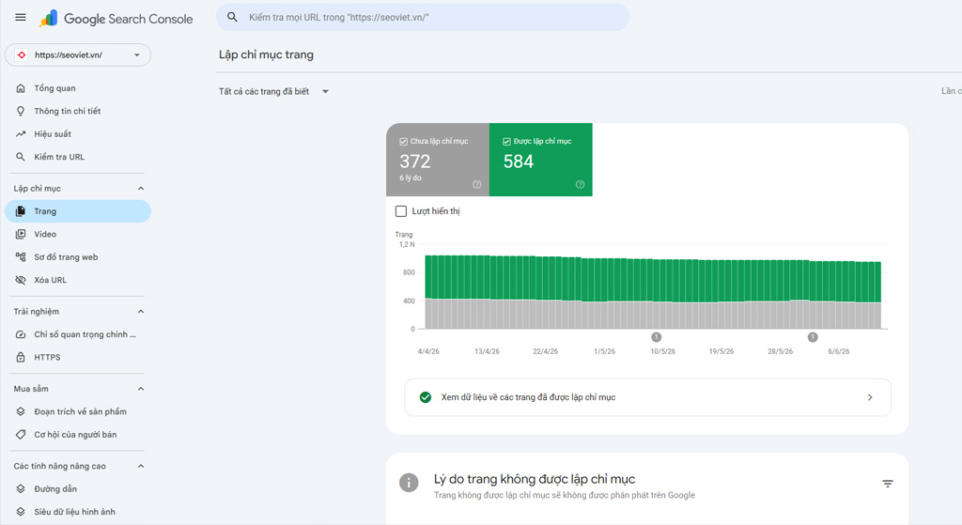Screen dimensions: 962x525
Task: Click layers icon beside Đoạn trích về sản phẩm
Action: tap(21, 411)
